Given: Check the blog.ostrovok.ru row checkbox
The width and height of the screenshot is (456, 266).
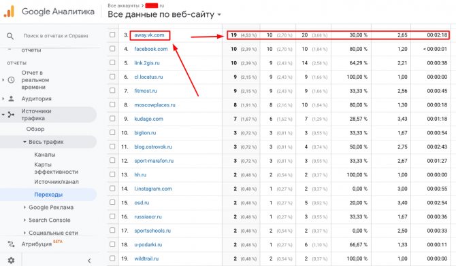Looking at the screenshot, I should tap(112, 147).
